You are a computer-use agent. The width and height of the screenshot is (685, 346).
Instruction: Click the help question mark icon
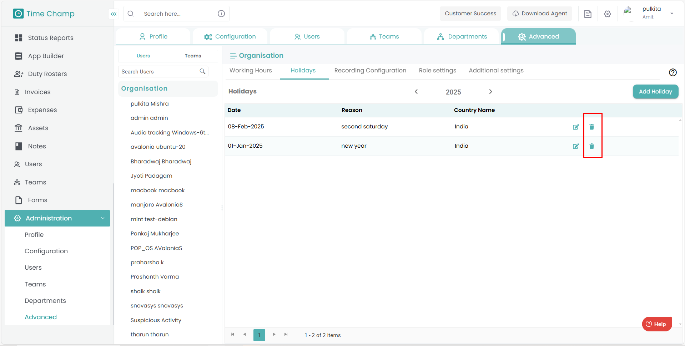click(x=673, y=72)
